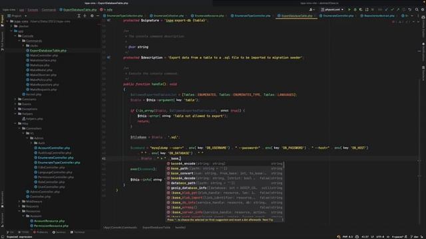This screenshot has width=426, height=239.
Task: Expand all in Project panel toolbar
Action: pyautogui.click(x=79, y=16)
